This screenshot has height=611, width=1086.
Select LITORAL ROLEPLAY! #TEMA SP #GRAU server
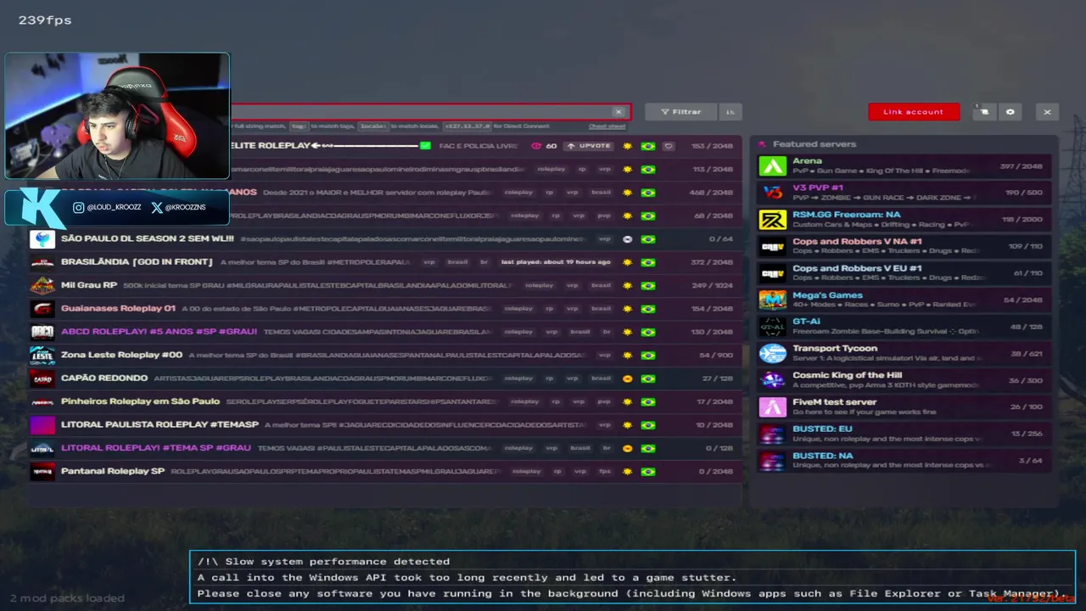tap(384, 448)
